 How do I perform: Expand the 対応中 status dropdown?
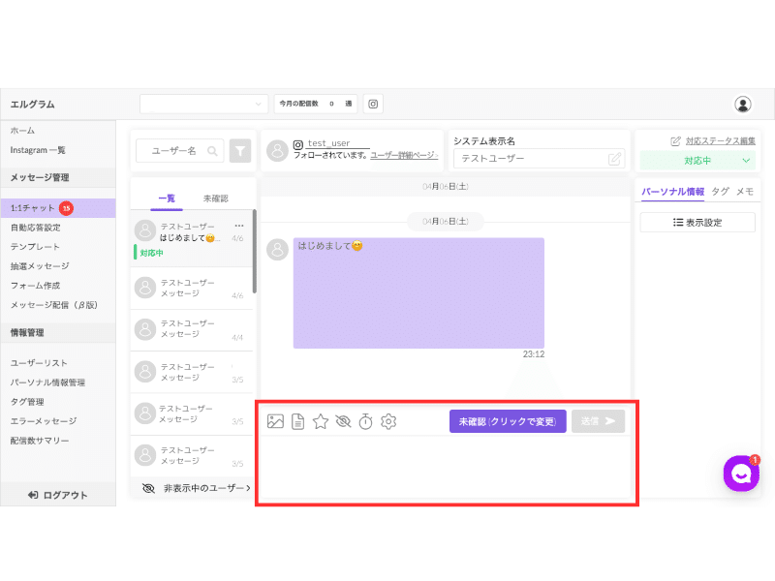[x=697, y=161]
